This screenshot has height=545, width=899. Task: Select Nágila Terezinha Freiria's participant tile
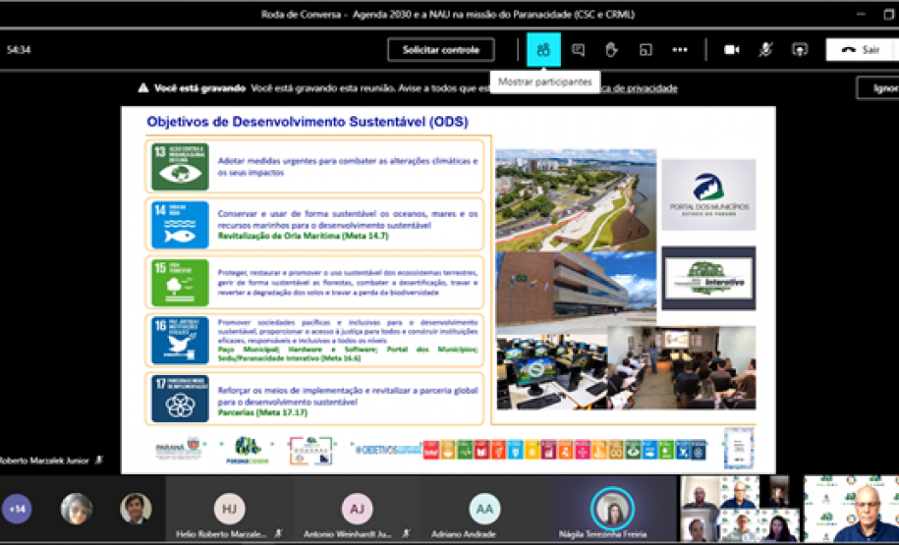(x=612, y=509)
